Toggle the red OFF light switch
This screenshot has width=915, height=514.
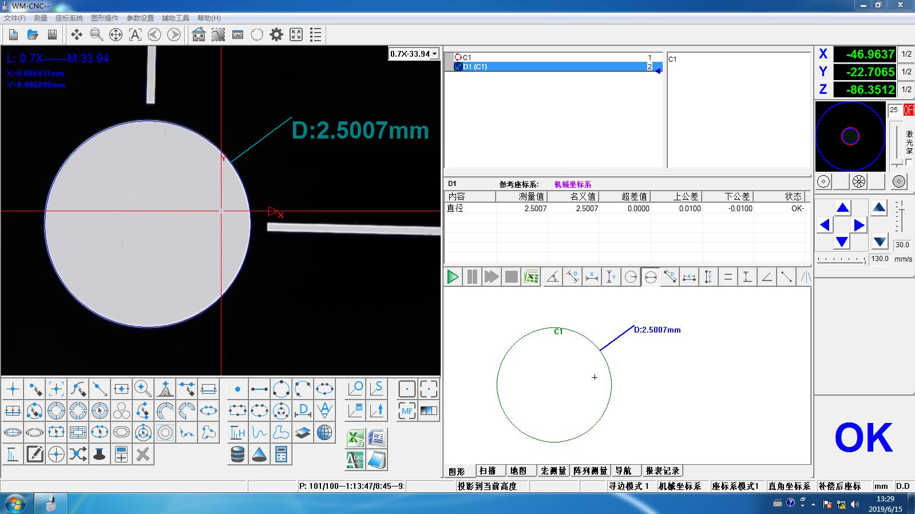tap(908, 110)
